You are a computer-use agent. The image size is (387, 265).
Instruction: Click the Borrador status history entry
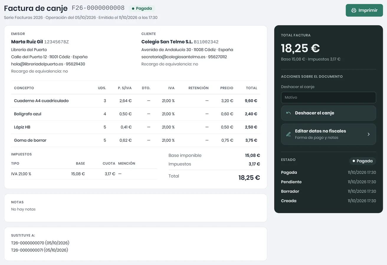tap(328, 191)
